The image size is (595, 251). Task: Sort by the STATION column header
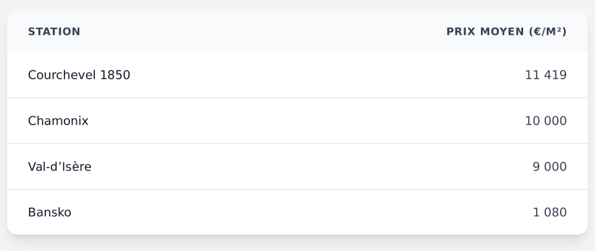[54, 32]
